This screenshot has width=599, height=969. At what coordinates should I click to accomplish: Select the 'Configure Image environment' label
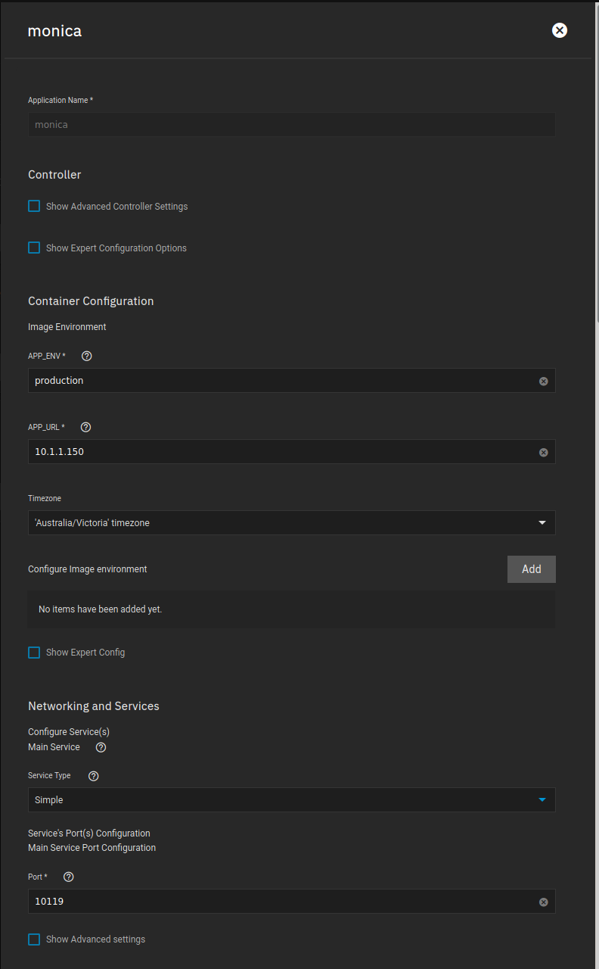[88, 569]
